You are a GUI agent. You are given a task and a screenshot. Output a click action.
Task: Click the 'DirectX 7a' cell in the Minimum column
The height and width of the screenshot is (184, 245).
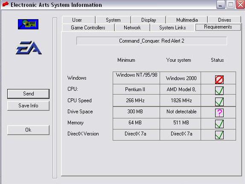click(x=137, y=135)
